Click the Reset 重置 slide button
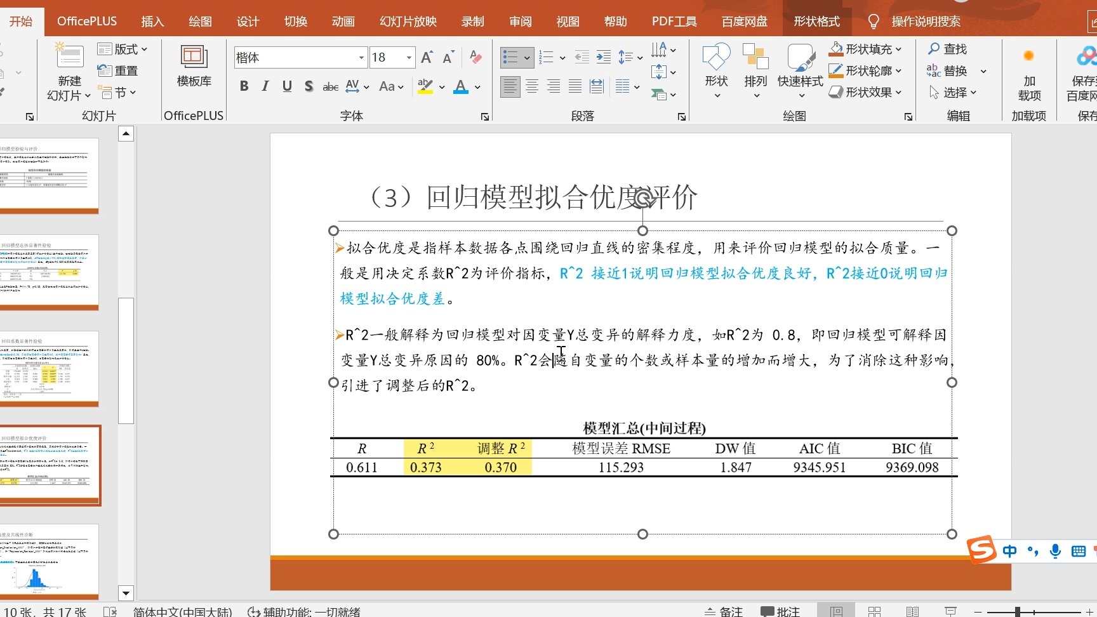Screen dimensions: 1097x617 [x=118, y=70]
